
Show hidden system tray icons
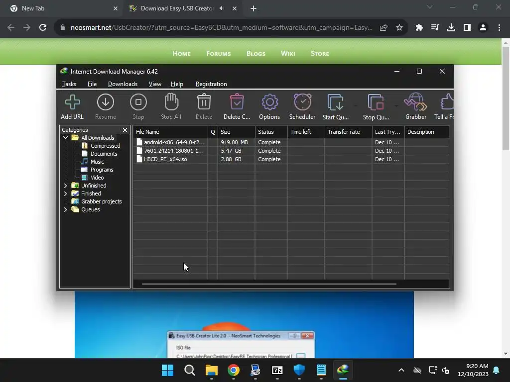pyautogui.click(x=401, y=370)
